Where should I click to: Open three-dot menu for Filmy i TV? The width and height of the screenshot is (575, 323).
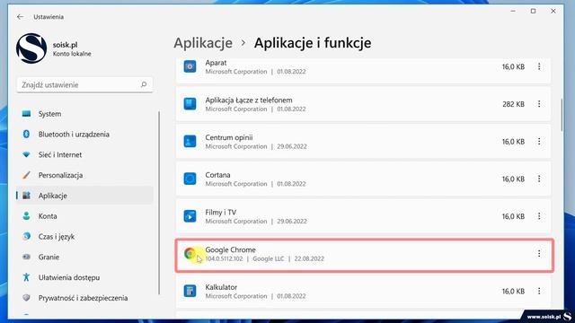[539, 216]
